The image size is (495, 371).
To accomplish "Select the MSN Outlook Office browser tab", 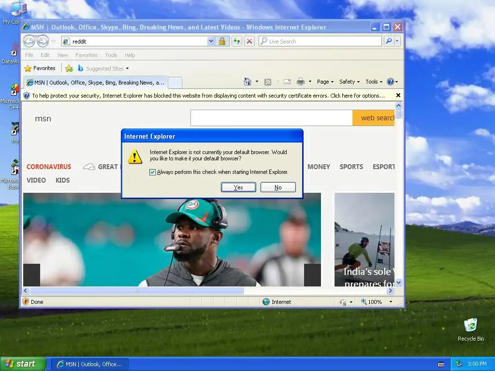I will click(96, 83).
